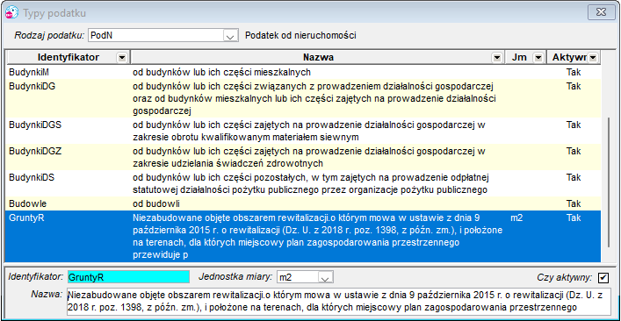Open Aktywny column filter arrow

click(x=593, y=58)
